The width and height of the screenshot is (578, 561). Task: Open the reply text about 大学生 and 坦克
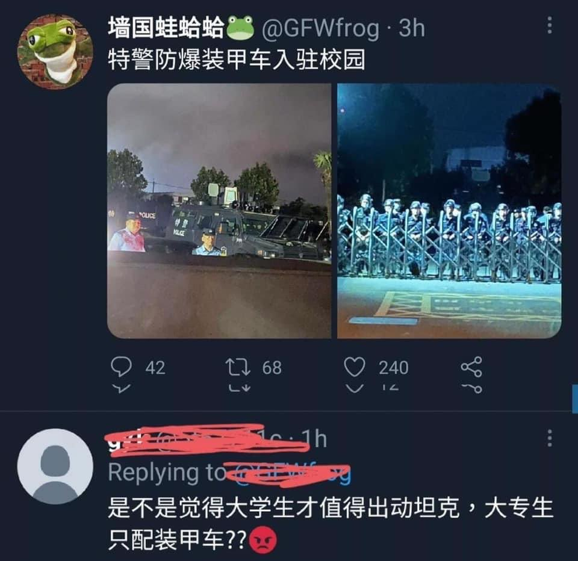[x=331, y=524]
